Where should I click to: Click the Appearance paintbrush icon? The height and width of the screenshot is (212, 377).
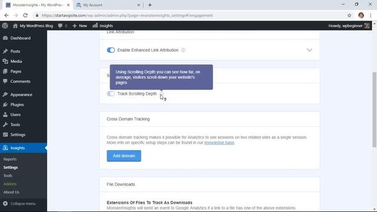pos(5,94)
